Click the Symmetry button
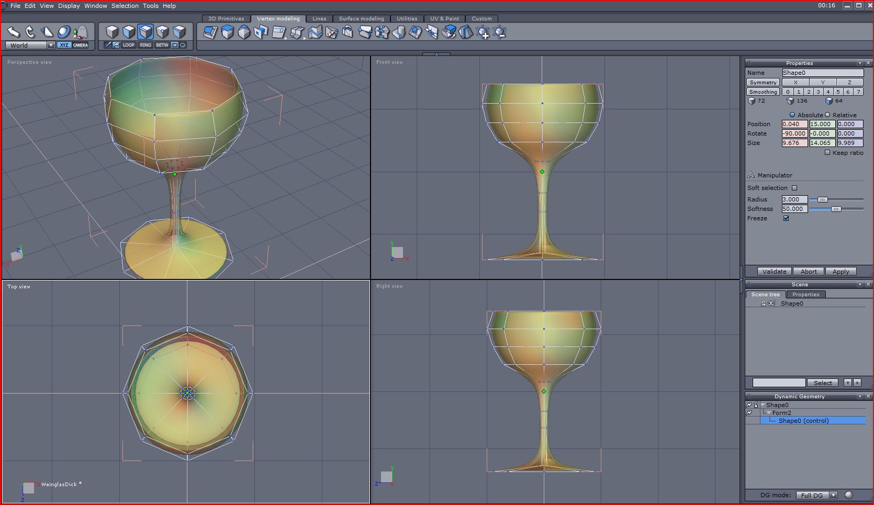The height and width of the screenshot is (505, 874). (763, 83)
